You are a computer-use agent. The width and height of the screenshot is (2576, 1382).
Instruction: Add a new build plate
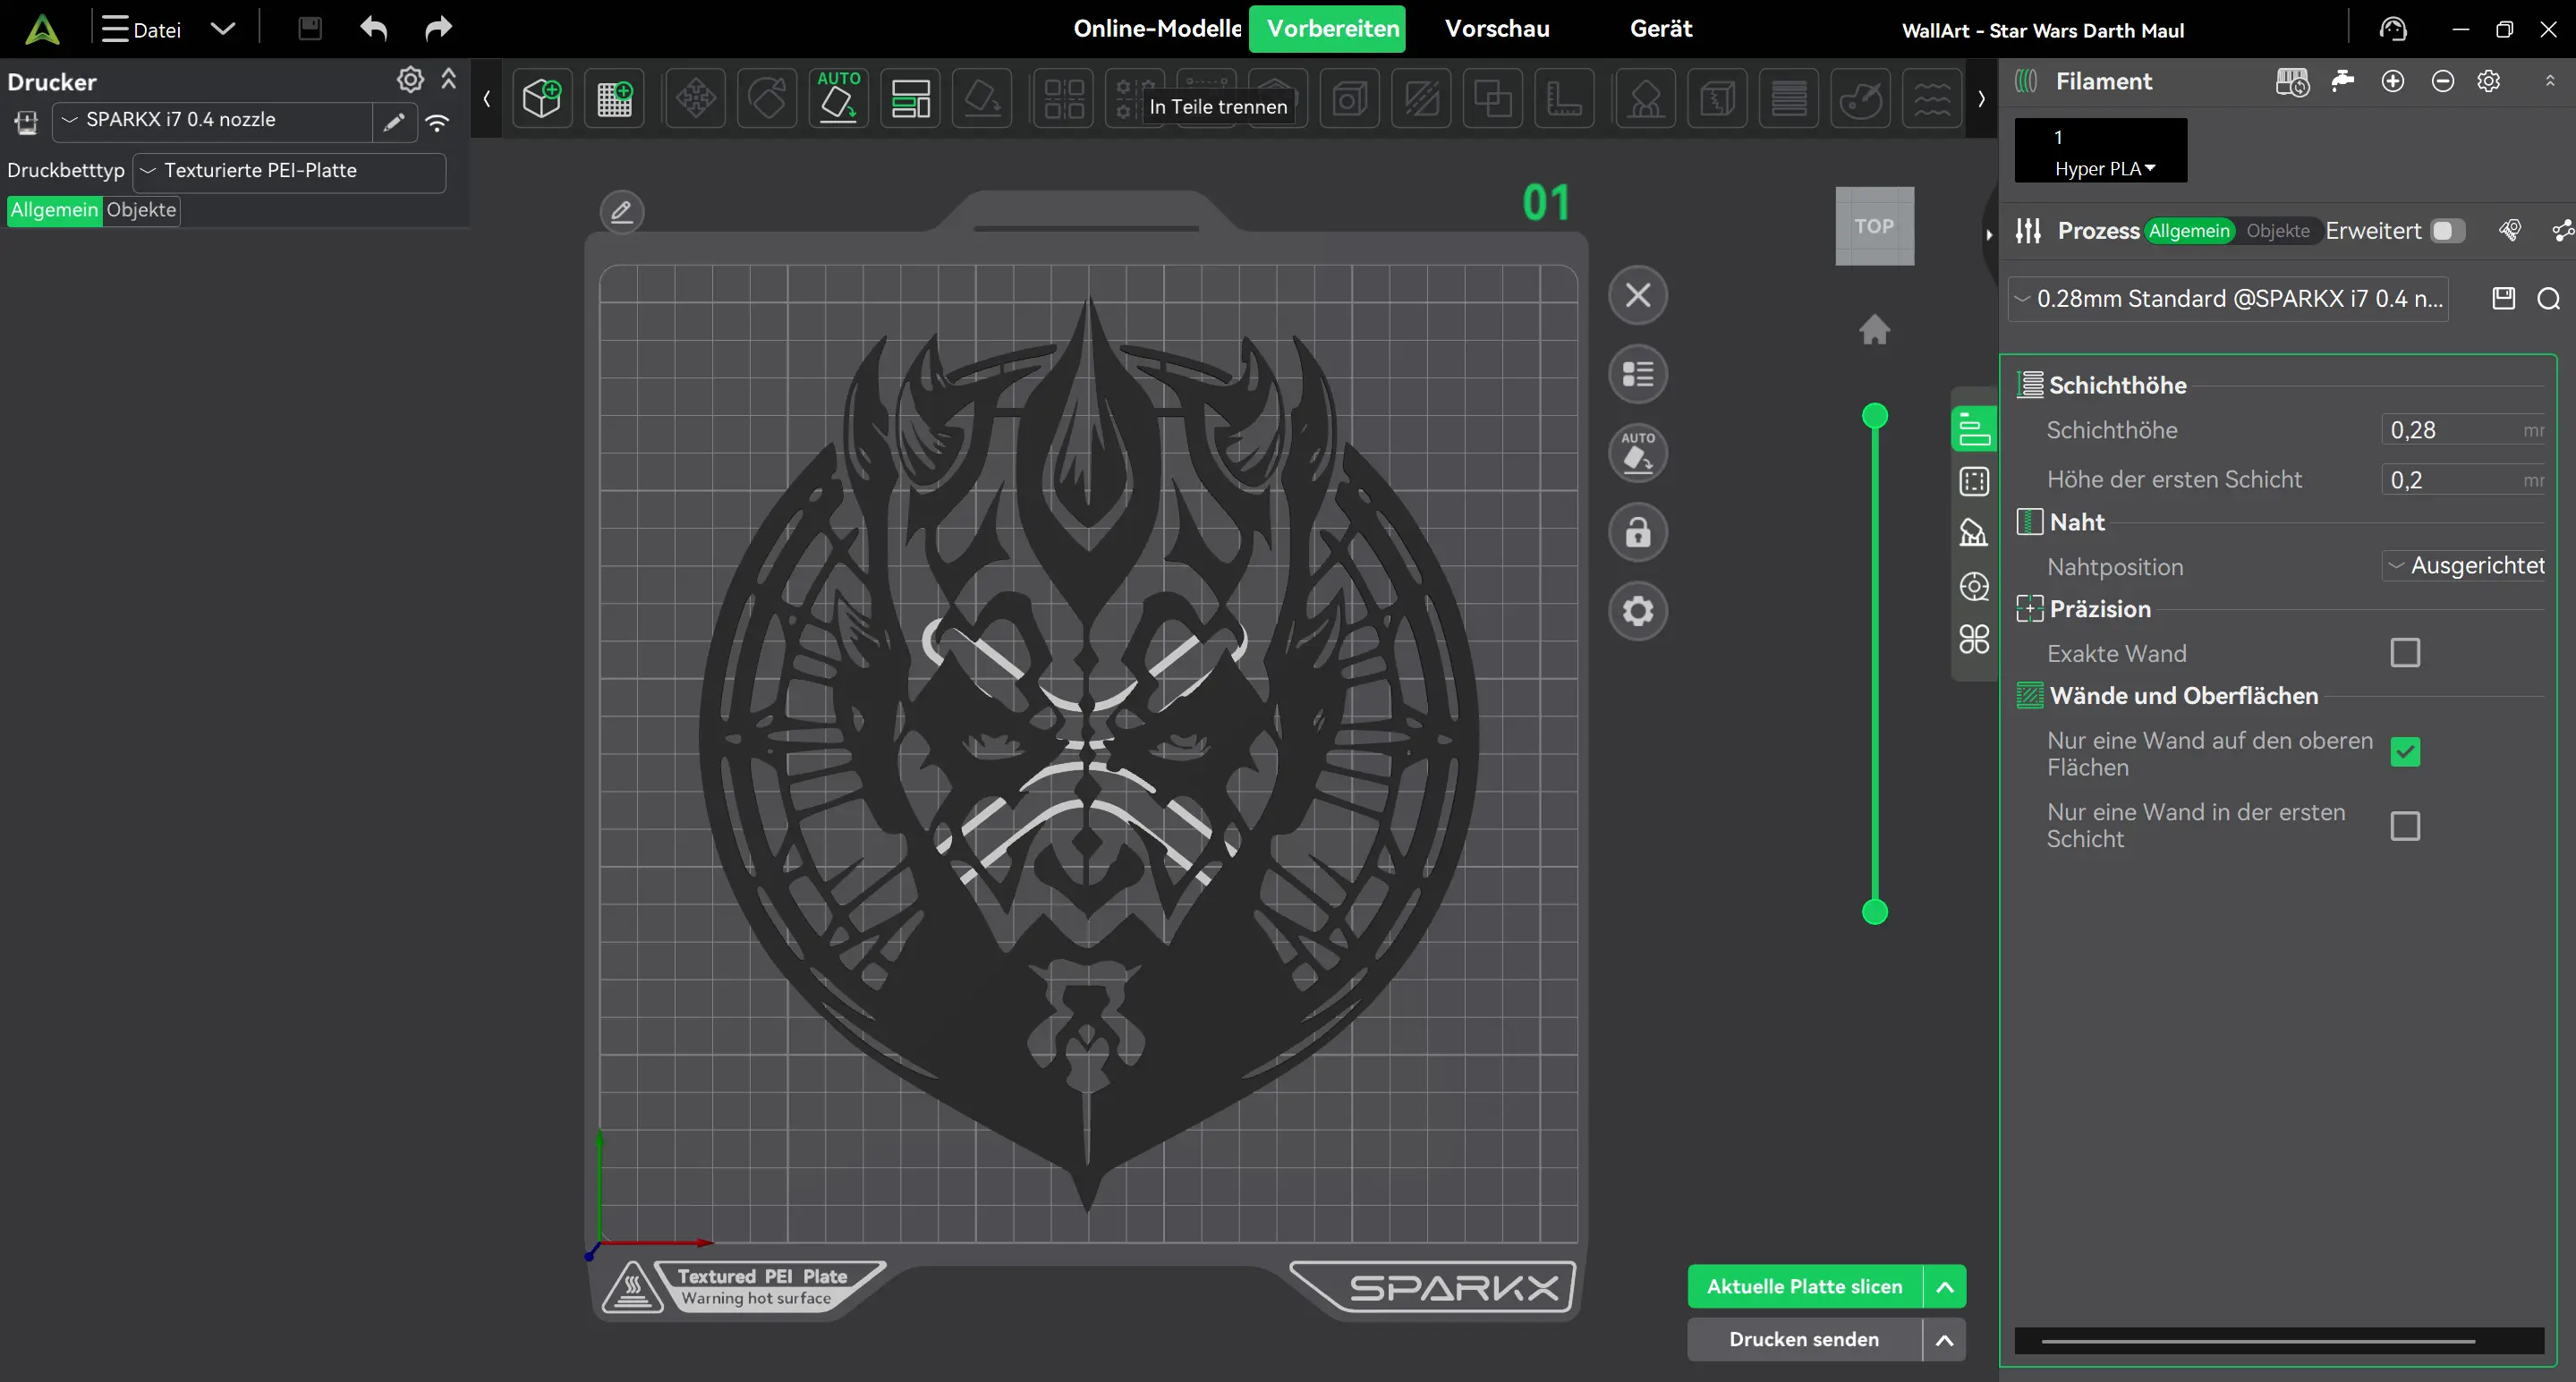[614, 98]
